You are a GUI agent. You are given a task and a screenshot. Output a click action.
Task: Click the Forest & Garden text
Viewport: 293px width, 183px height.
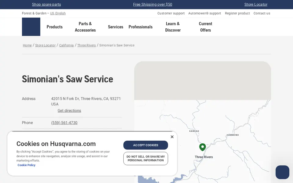(x=34, y=13)
